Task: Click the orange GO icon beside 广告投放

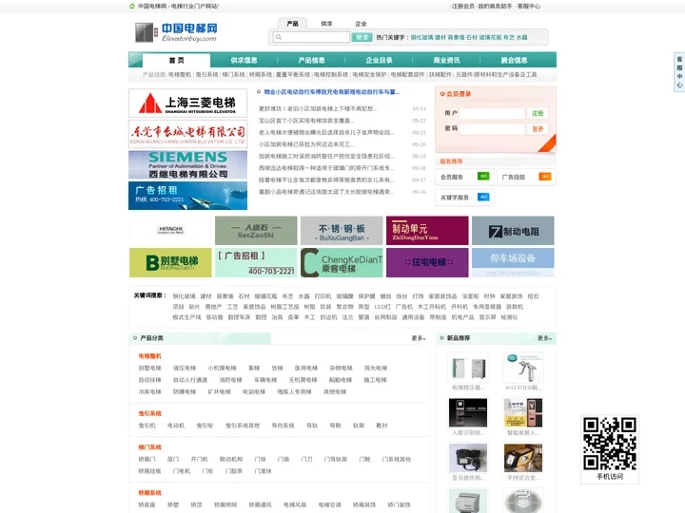Action: point(545,177)
